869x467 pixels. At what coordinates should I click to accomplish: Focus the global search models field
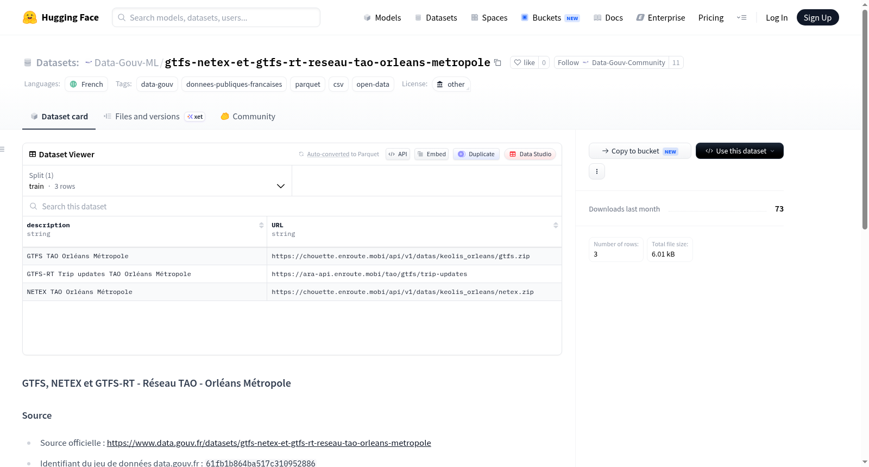coord(216,17)
